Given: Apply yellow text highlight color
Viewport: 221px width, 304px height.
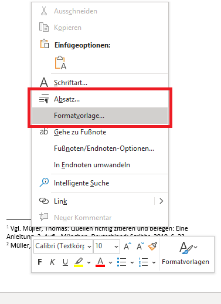Looking at the screenshot, I should [x=79, y=262].
